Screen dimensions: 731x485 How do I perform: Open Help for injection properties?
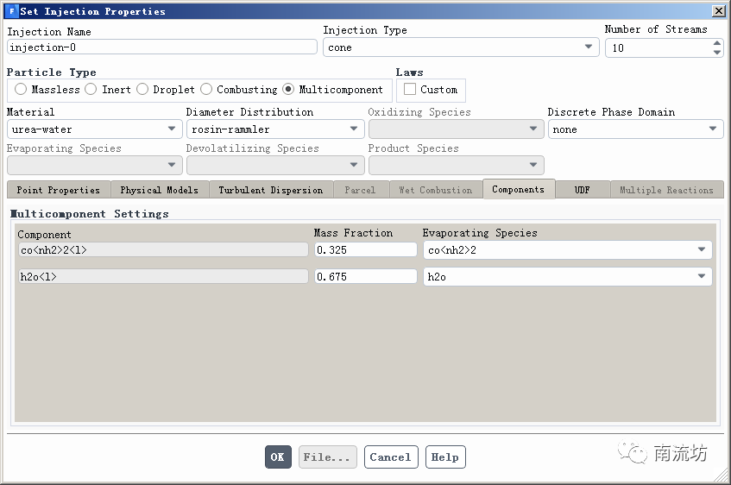coord(444,457)
